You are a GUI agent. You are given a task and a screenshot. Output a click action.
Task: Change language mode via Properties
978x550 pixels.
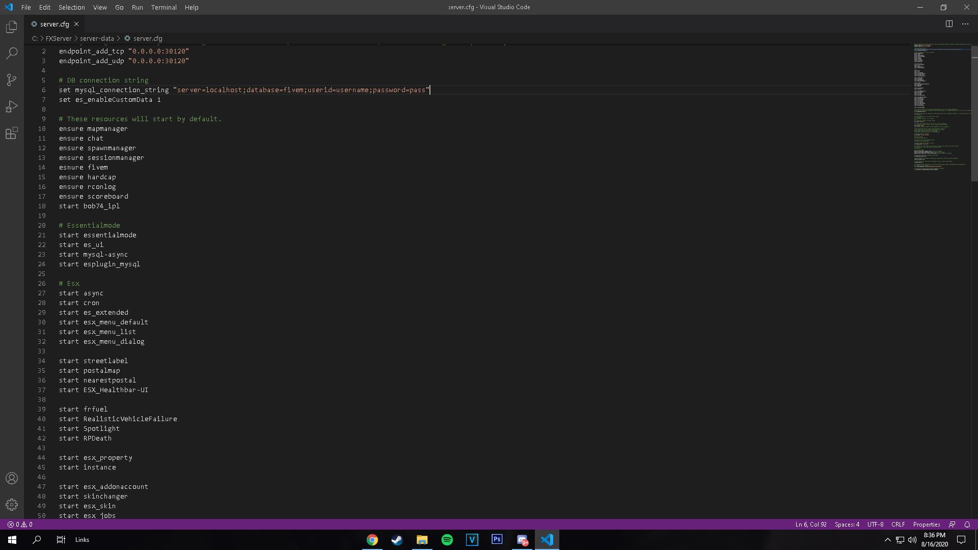pos(926,524)
